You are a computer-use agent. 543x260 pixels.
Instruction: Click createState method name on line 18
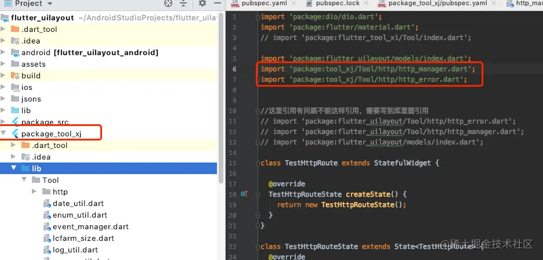(x=368, y=194)
